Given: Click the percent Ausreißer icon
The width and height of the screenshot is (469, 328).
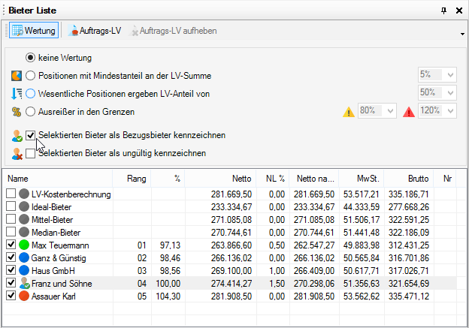Looking at the screenshot, I should coord(17,112).
